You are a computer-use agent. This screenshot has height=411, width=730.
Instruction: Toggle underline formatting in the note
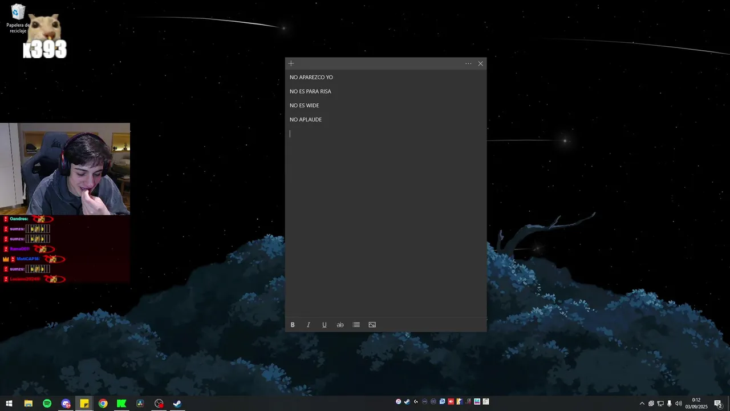325,325
